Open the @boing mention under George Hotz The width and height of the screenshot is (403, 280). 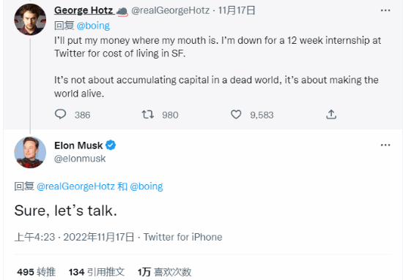93,26
